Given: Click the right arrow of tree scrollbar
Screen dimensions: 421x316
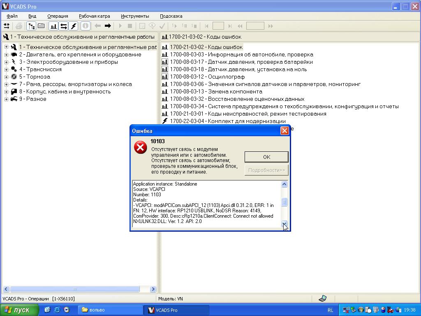Looking at the screenshot, I should click(x=153, y=289).
